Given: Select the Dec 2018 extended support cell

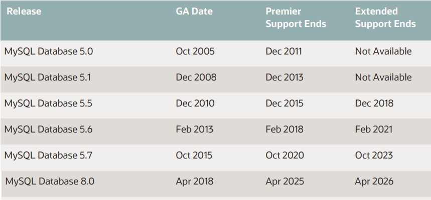Looking at the screenshot, I should pyautogui.click(x=374, y=103).
